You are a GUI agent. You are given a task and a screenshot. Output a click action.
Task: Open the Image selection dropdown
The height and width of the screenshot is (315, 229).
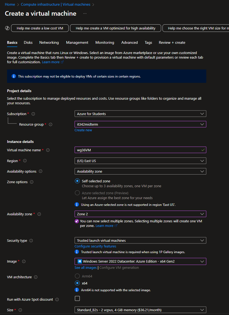coord(140,261)
